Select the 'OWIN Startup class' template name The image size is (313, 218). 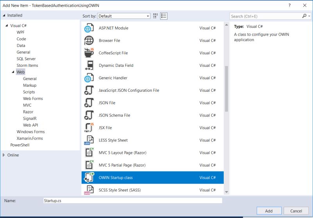(115, 177)
